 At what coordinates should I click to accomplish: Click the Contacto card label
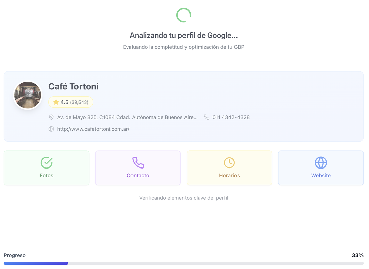(x=138, y=175)
